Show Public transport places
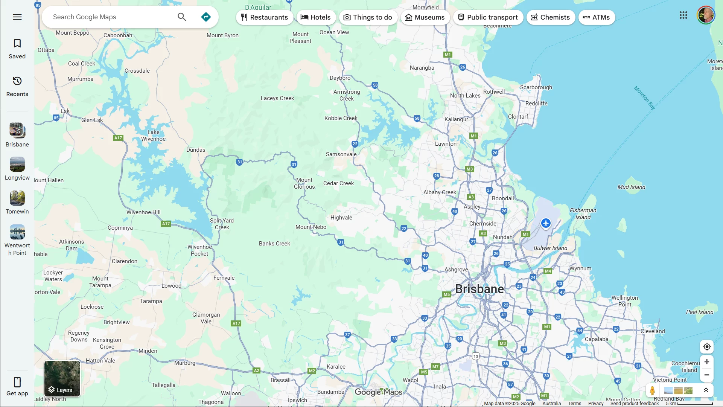The image size is (723, 407). 488,17
